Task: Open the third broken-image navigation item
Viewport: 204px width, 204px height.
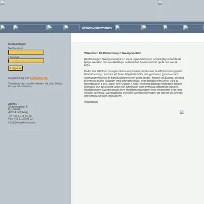Action: click(55, 28)
